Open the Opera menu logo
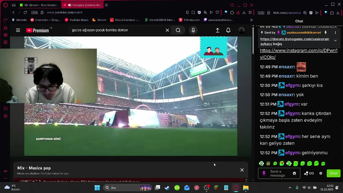This screenshot has width=343, height=193. [6, 5]
